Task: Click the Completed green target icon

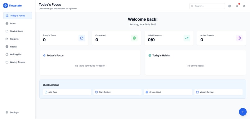Action: coord(134,38)
